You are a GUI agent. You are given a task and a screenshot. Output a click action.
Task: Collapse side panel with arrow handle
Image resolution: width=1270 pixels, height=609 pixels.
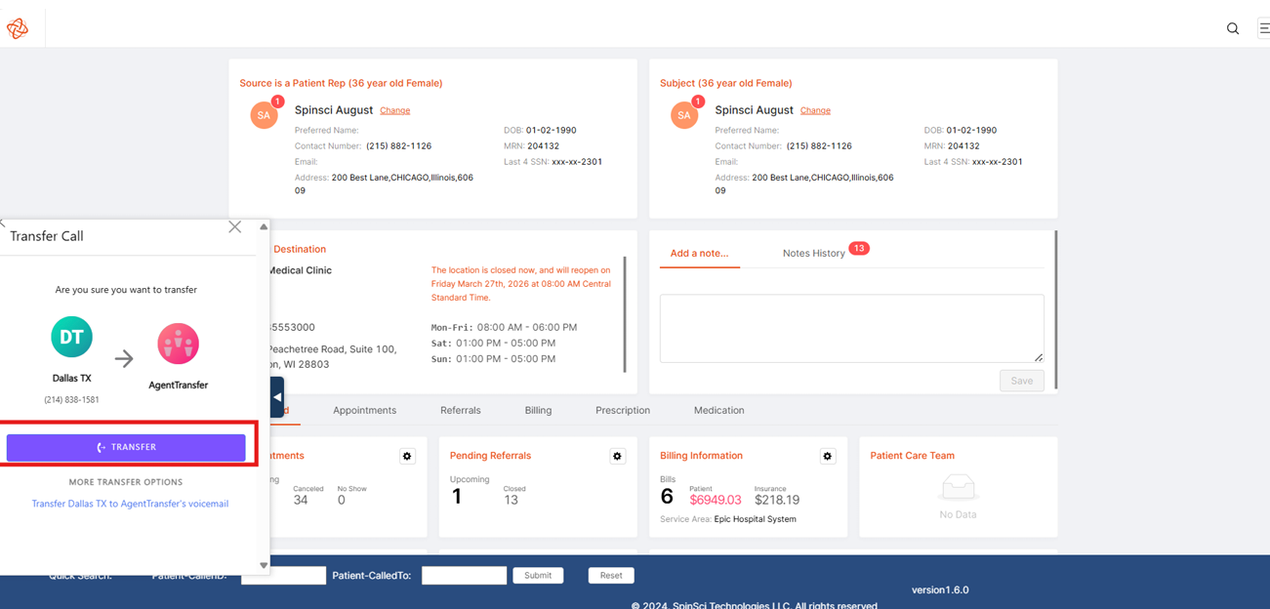point(277,397)
